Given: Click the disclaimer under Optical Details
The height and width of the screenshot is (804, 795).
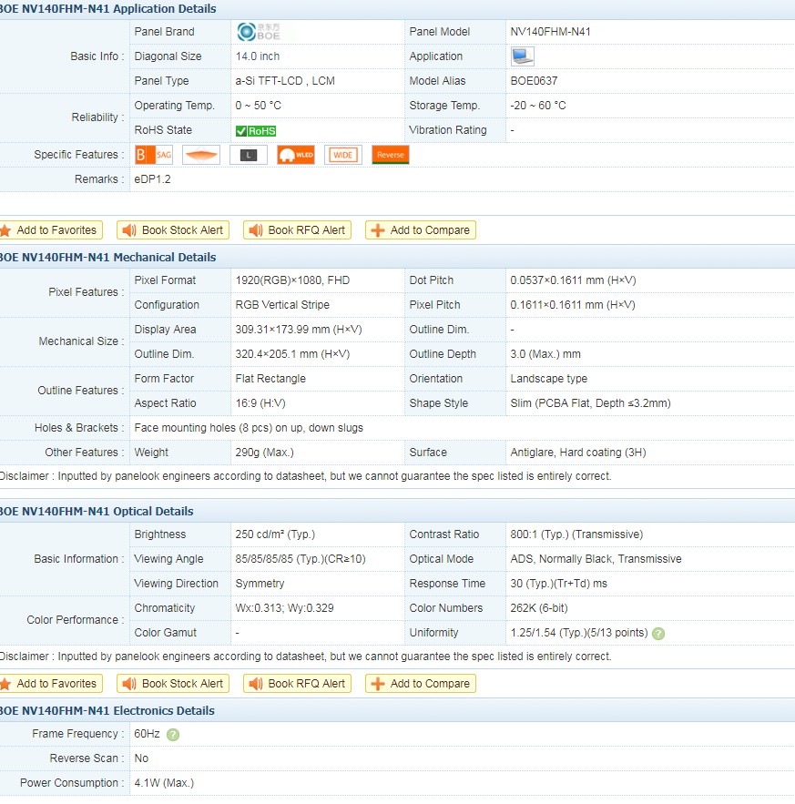Looking at the screenshot, I should coord(306,656).
